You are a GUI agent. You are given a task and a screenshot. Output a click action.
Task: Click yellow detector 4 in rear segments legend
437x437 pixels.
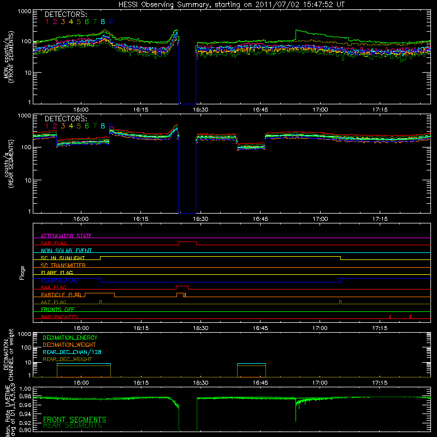pos(71,126)
